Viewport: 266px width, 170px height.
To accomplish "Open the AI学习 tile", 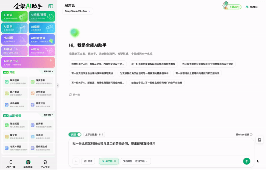I will 14,51.
